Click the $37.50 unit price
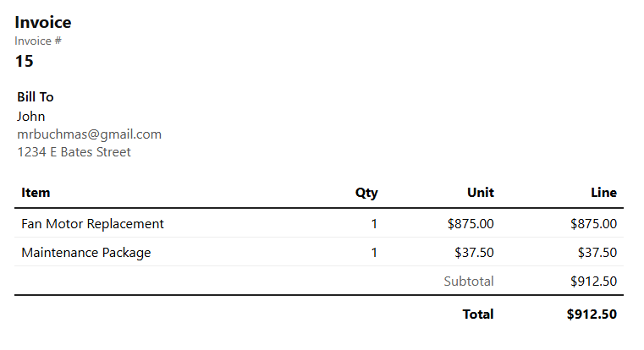 pyautogui.click(x=475, y=253)
